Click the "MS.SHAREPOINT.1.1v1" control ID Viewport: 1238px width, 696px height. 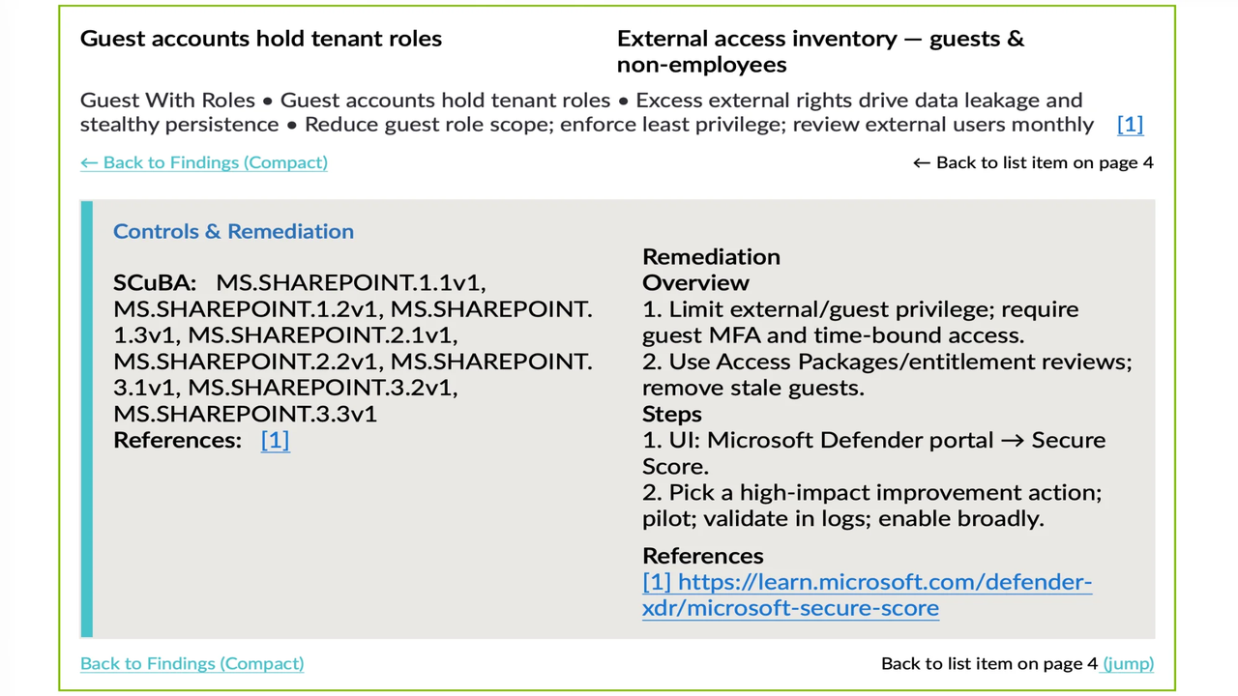click(350, 283)
